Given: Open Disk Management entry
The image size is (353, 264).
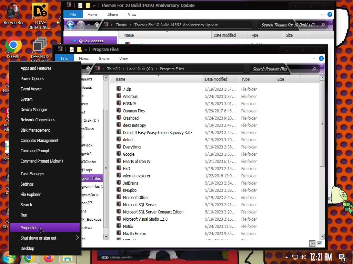Looking at the screenshot, I should [x=45, y=130].
